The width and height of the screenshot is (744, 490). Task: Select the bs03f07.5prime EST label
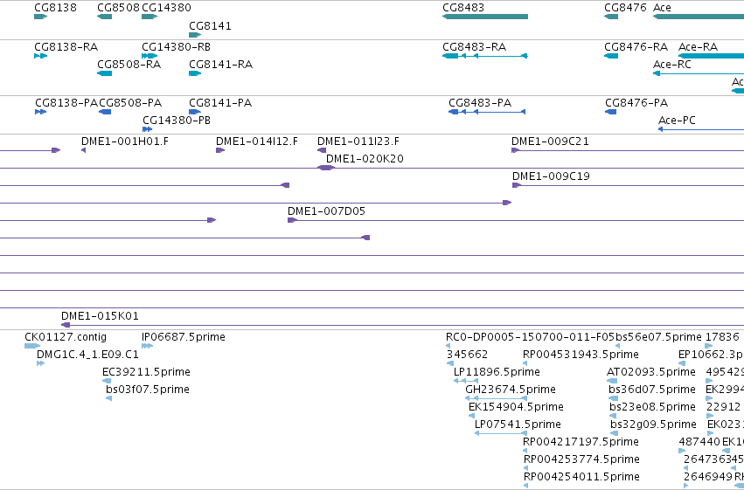(x=148, y=390)
